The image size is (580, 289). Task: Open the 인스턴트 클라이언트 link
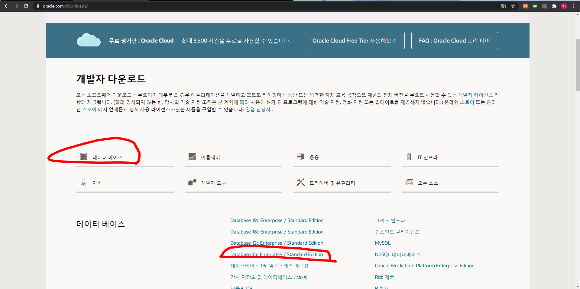pos(397,232)
